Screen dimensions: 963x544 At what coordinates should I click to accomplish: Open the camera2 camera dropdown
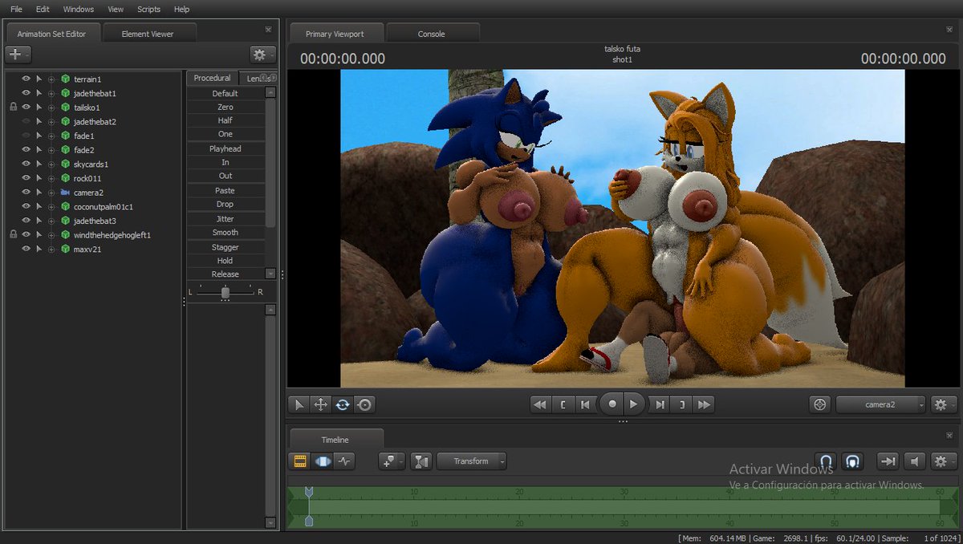(x=880, y=405)
